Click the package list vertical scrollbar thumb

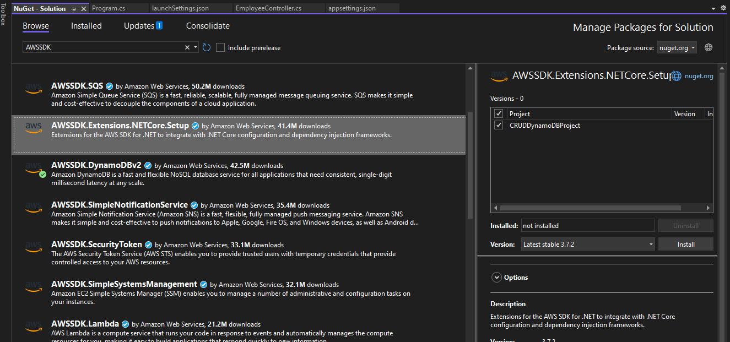470,165
